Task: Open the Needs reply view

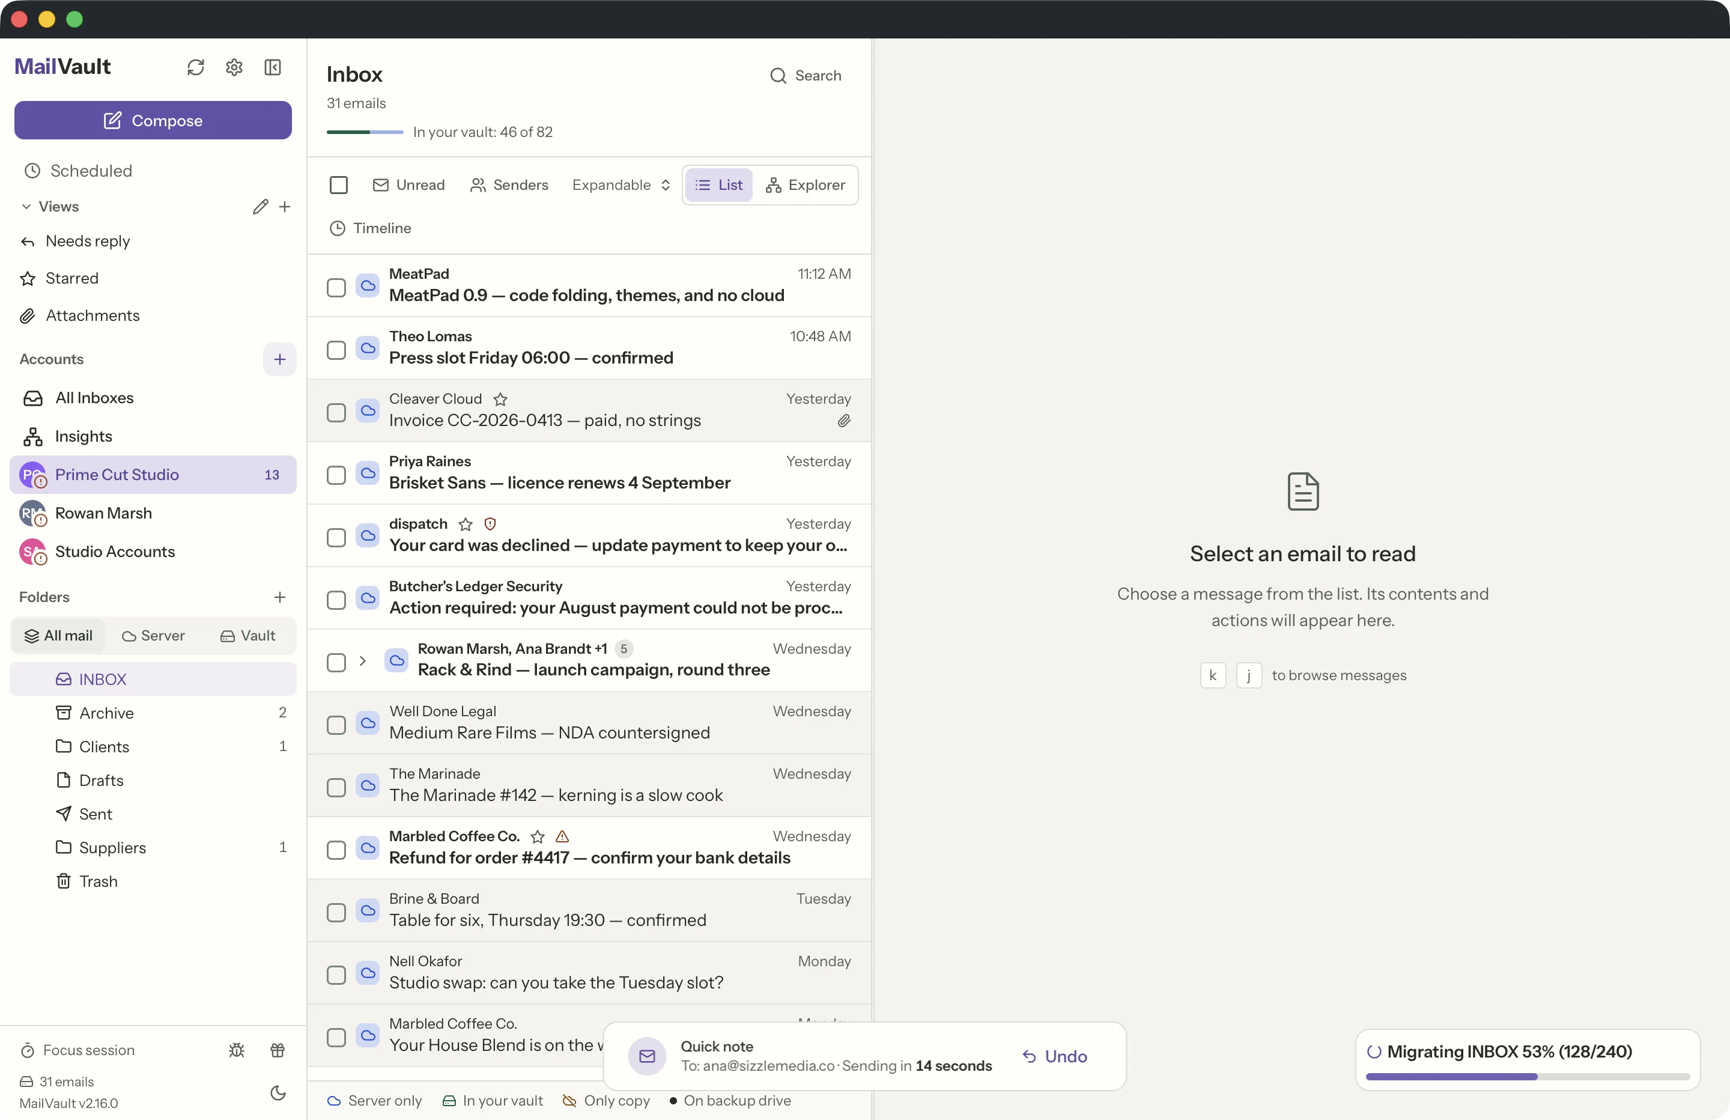Action: (x=153, y=242)
